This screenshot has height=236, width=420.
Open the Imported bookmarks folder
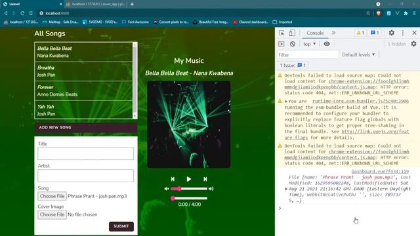282,22
